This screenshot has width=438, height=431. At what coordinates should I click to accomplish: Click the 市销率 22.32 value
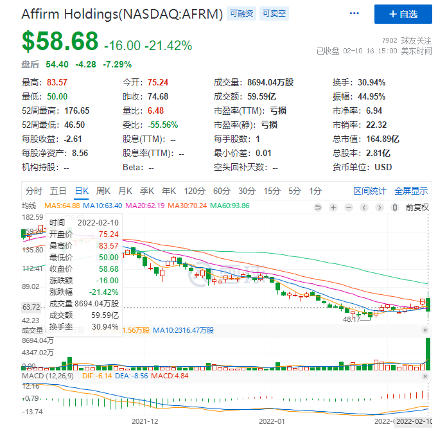pyautogui.click(x=376, y=125)
